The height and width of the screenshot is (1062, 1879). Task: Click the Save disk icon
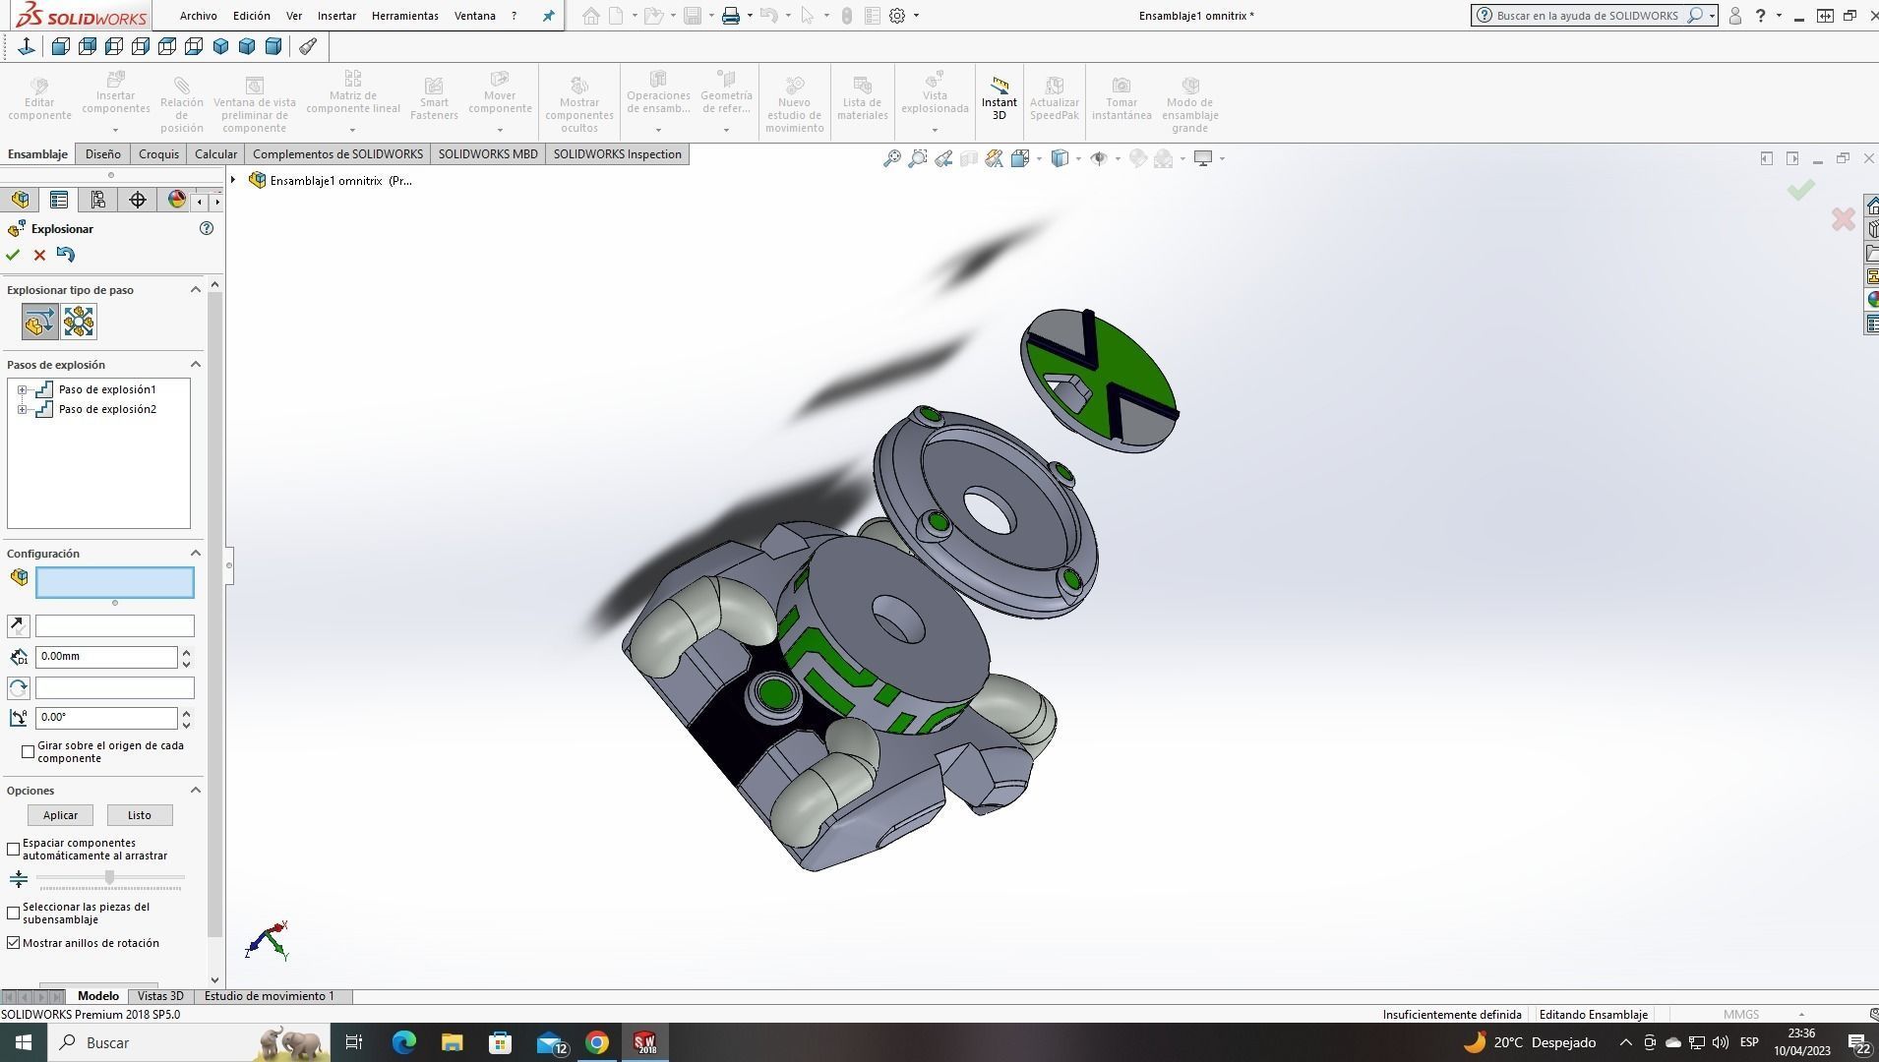[x=693, y=16]
